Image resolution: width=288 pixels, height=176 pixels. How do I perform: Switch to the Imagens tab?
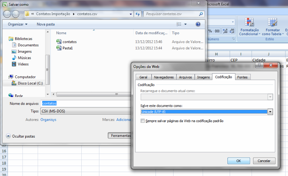click(x=203, y=77)
